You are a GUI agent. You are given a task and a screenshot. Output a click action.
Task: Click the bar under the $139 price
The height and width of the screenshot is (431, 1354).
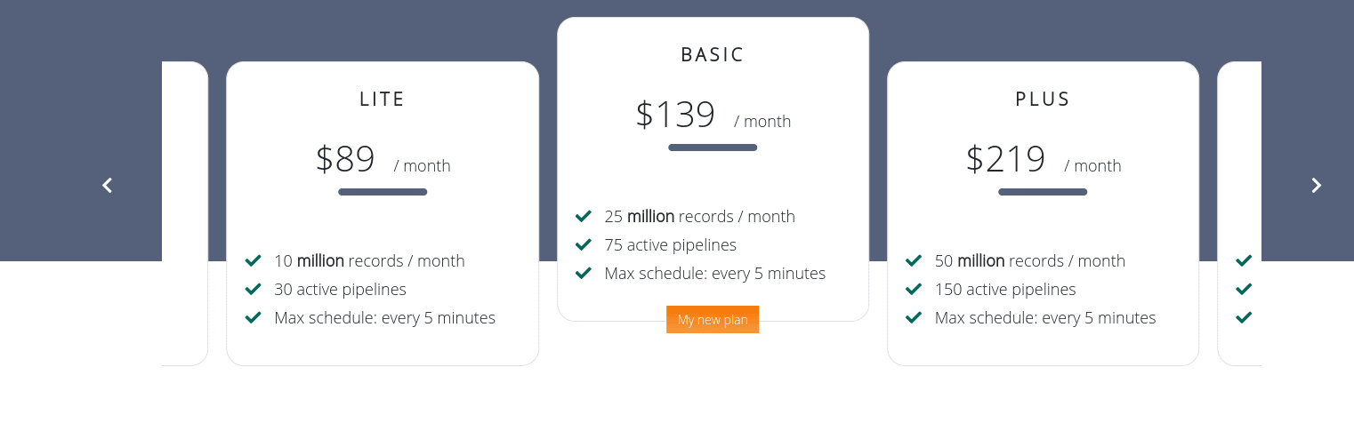click(713, 148)
